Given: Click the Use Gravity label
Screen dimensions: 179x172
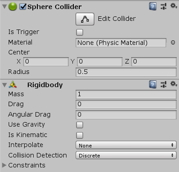Looking at the screenshot, I should click(26, 125).
